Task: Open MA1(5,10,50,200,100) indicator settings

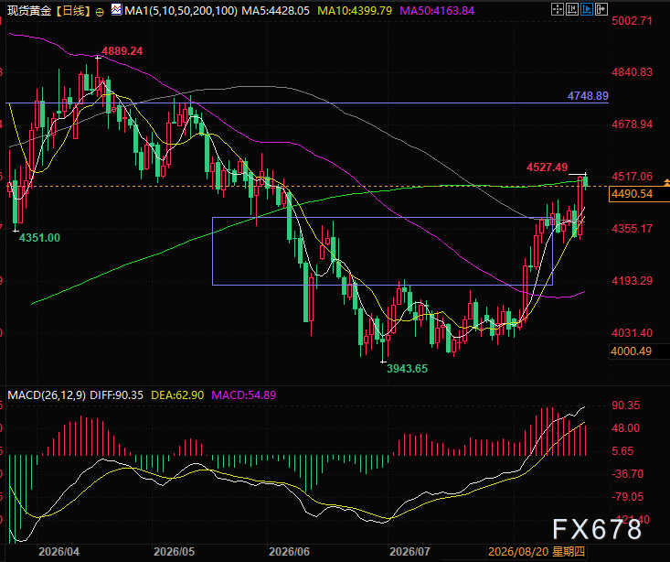Action: pyautogui.click(x=181, y=11)
